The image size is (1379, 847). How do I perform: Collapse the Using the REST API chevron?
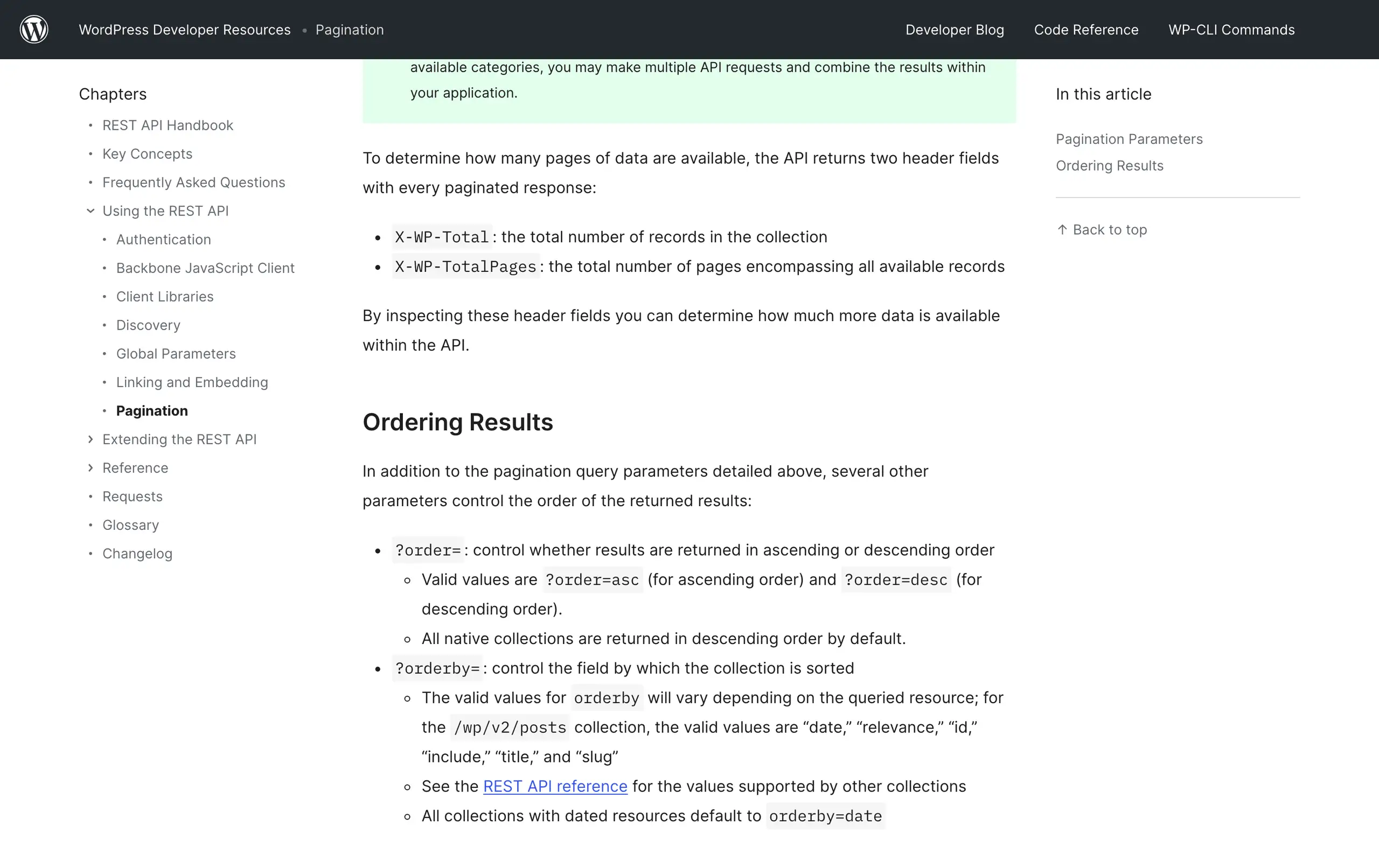tap(90, 211)
